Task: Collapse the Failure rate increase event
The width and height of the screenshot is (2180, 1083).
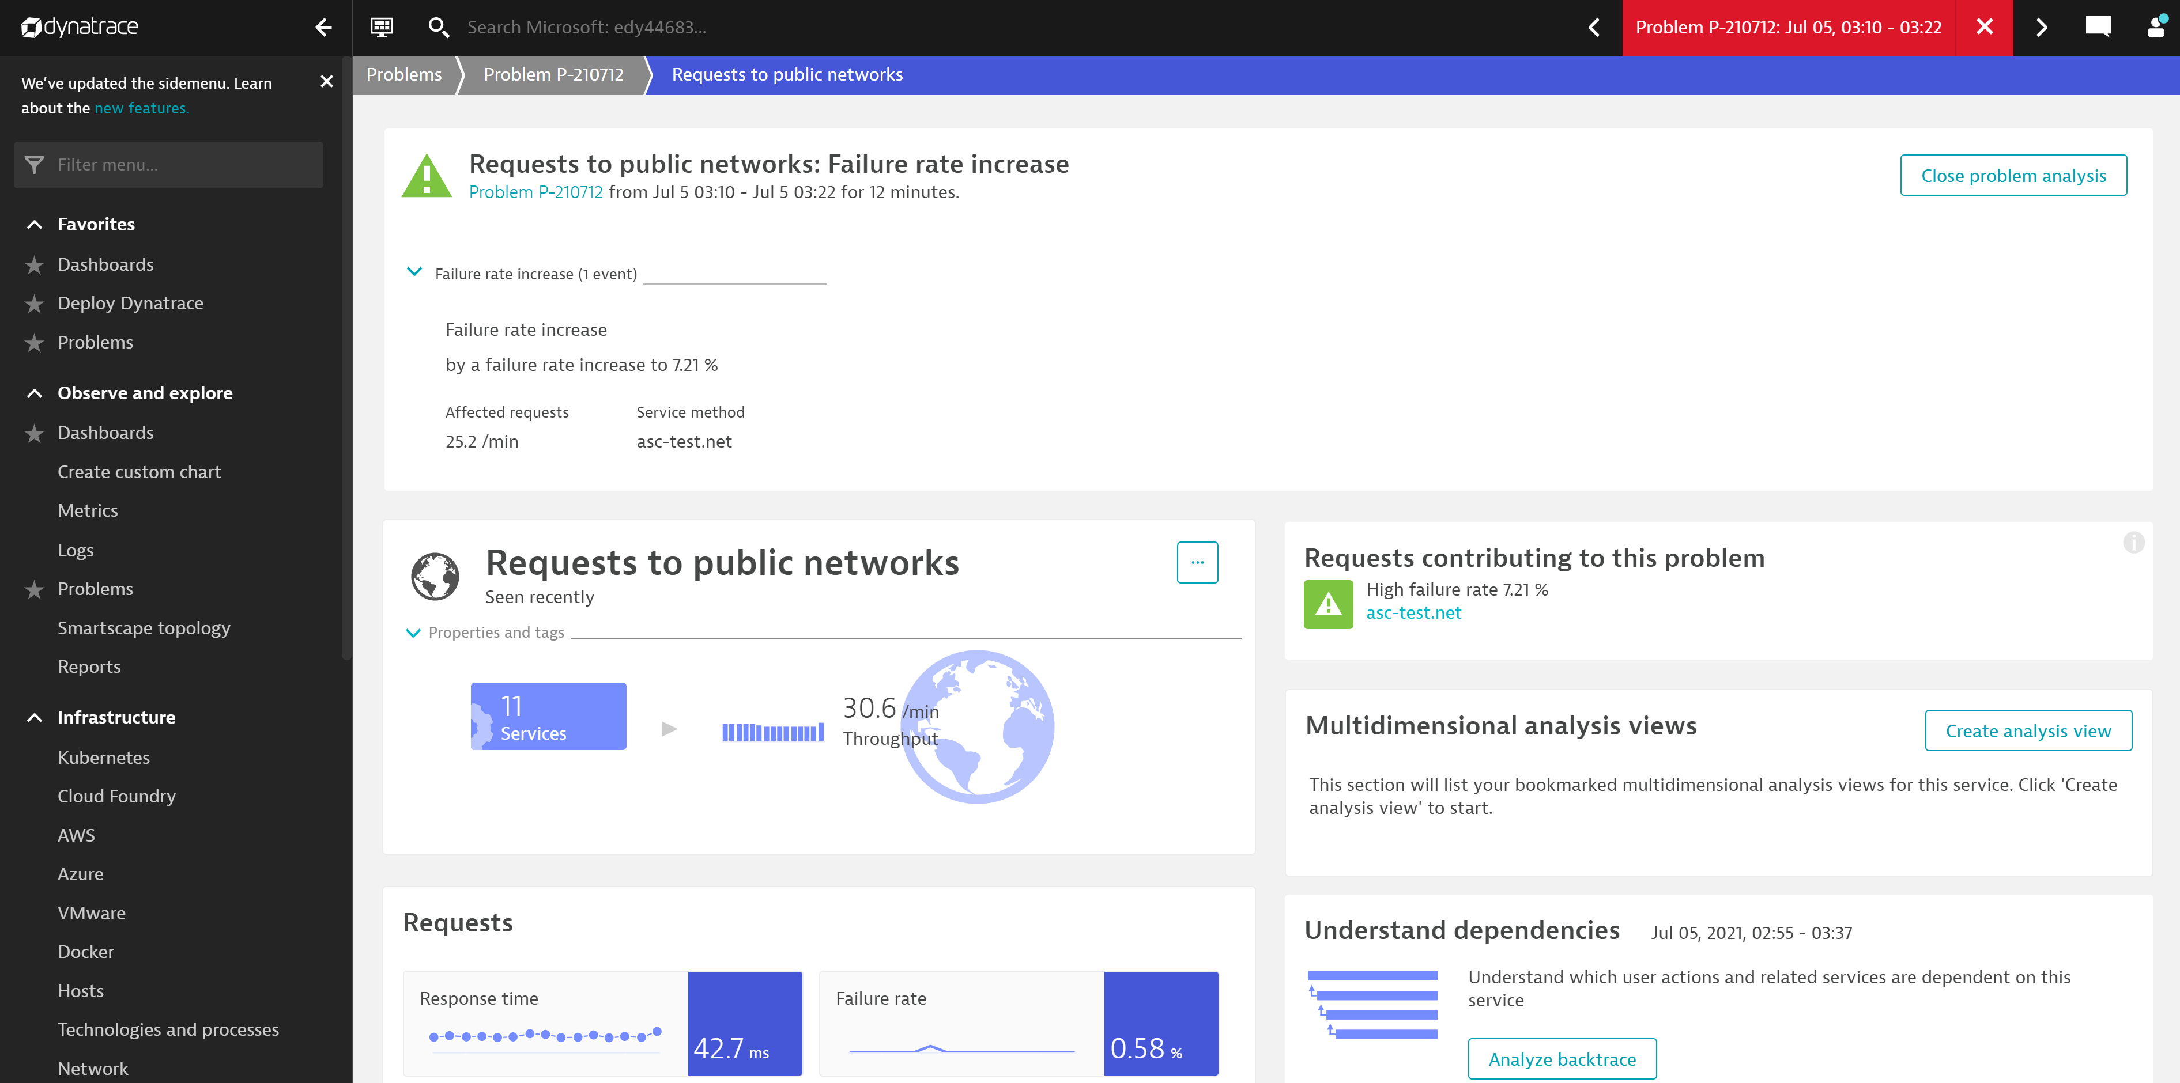Action: coord(414,272)
